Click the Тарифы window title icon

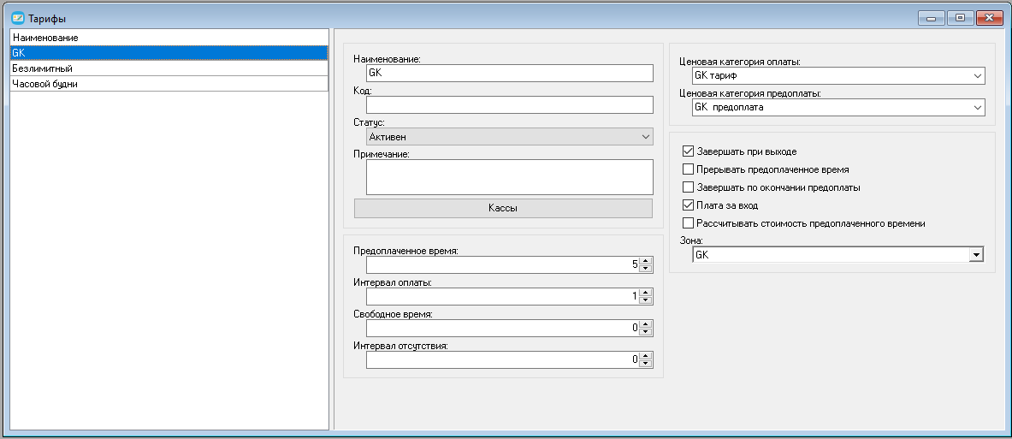(x=18, y=18)
